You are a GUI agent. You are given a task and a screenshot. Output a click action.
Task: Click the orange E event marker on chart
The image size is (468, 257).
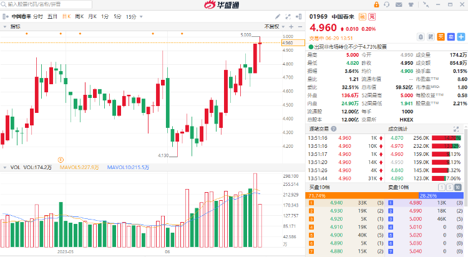[61, 160]
